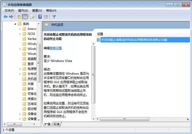Click the iSCSI folder icon

coord(24,34)
